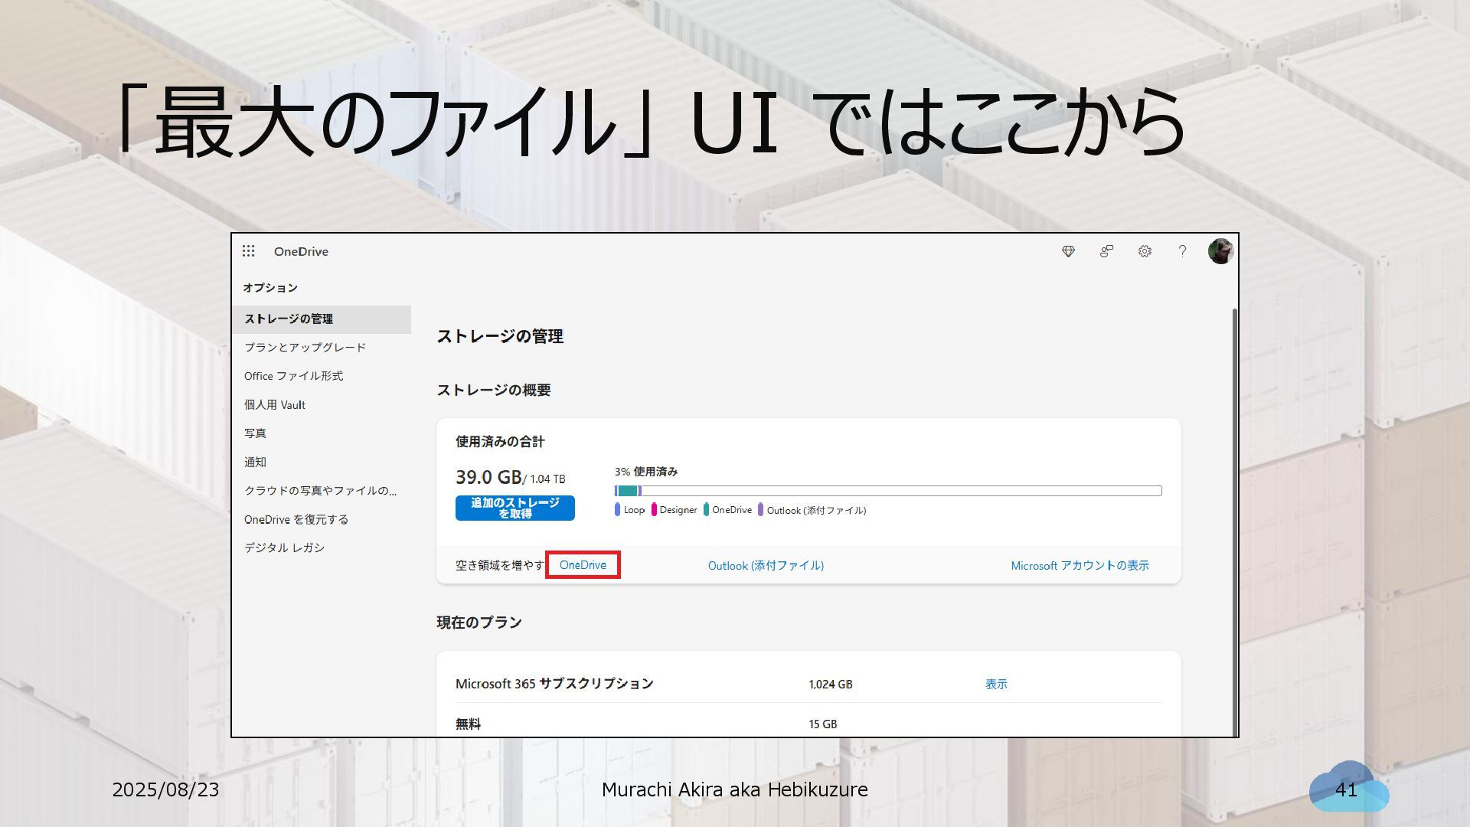Open クラウドの写真やファイルの... sidebar item
This screenshot has height=827, width=1470.
pyautogui.click(x=322, y=491)
